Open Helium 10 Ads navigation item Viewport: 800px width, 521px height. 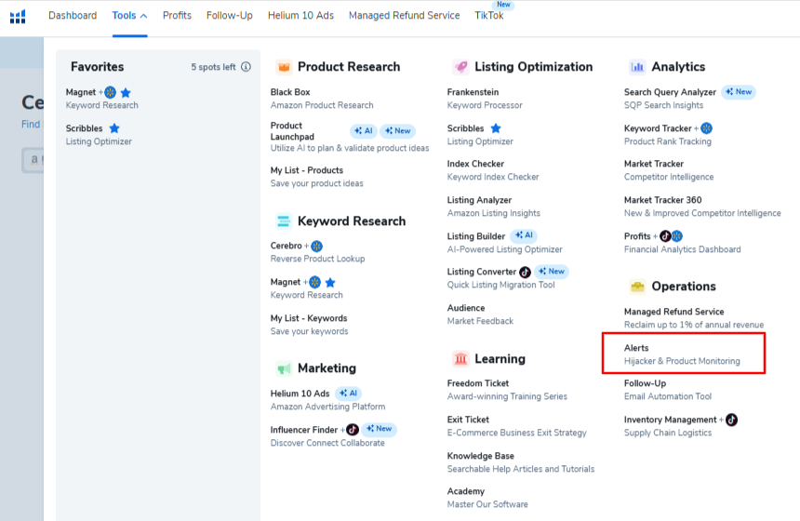pos(300,15)
